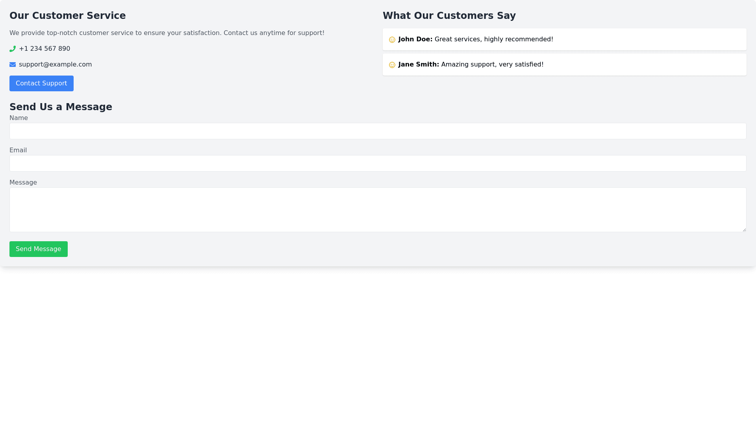Screen dimensions: 756x425
Task: Click the Email field label
Action: pos(18,150)
